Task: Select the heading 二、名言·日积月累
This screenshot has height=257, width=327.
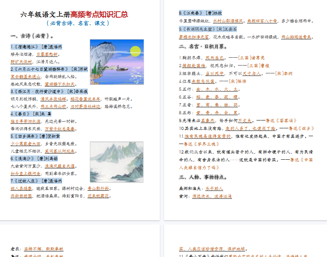Action: pyautogui.click(x=203, y=47)
